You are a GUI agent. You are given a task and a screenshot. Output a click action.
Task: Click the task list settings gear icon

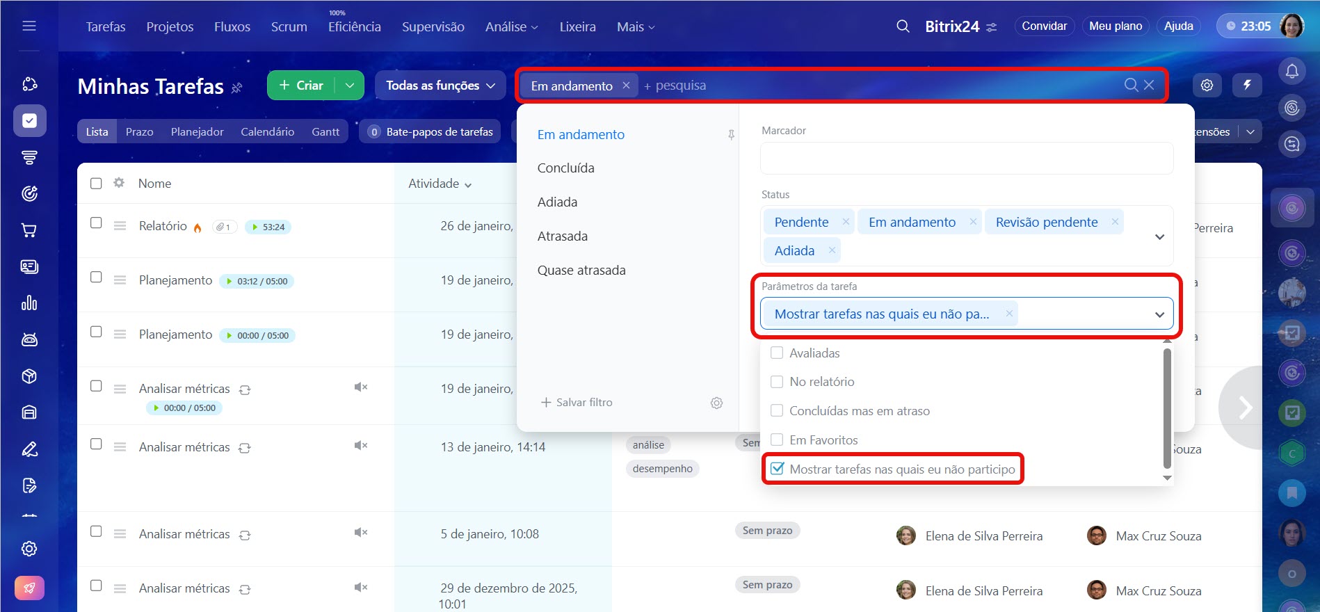(1207, 85)
